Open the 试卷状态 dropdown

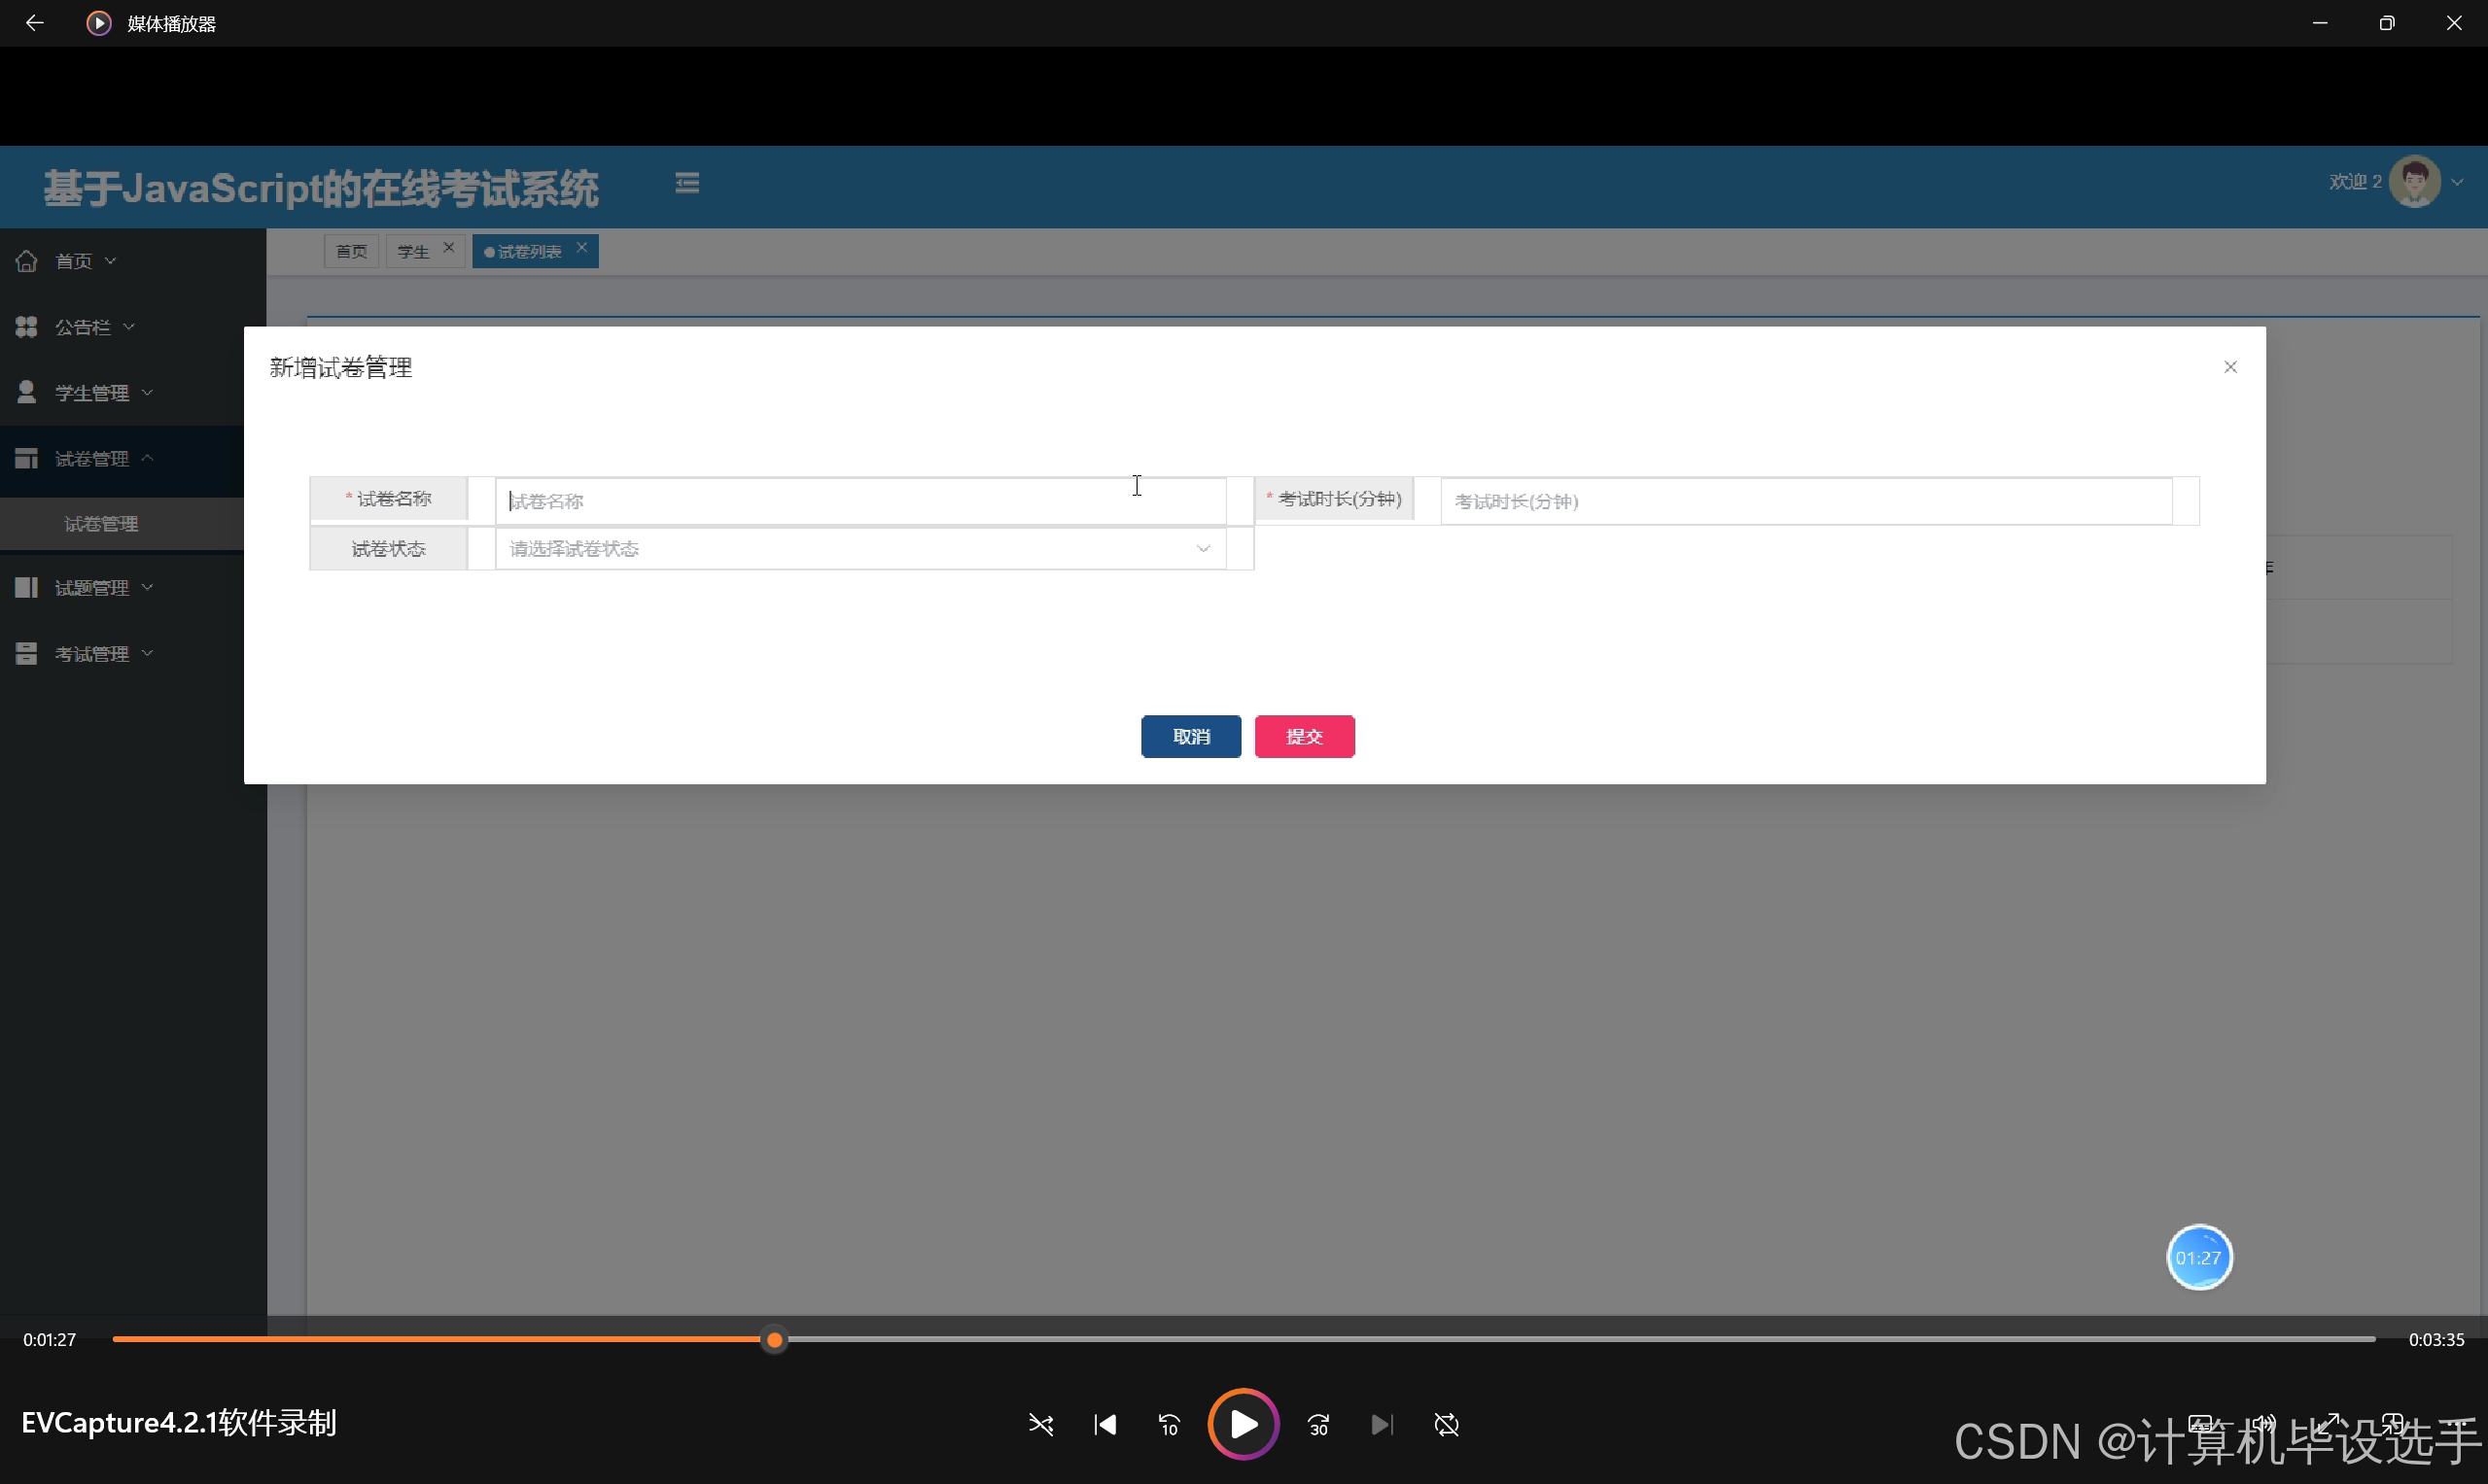click(x=860, y=549)
